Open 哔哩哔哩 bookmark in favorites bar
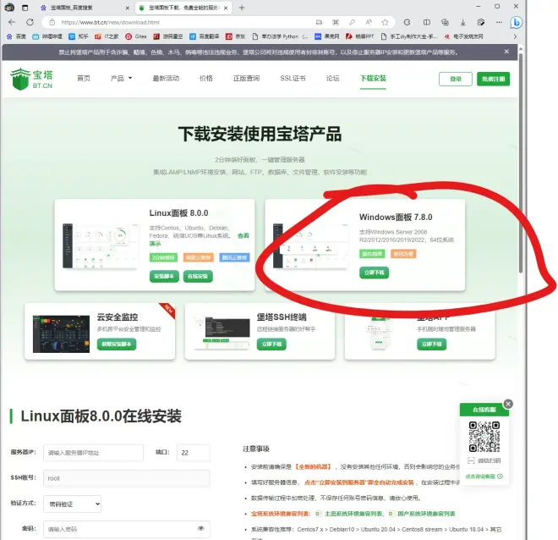This screenshot has height=540, width=558. pos(47,36)
